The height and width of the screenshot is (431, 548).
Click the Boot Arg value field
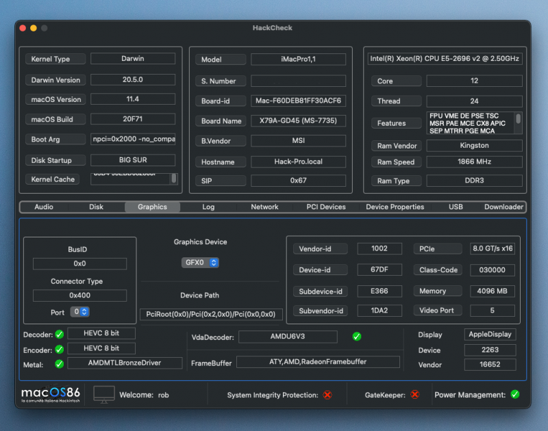coord(133,139)
